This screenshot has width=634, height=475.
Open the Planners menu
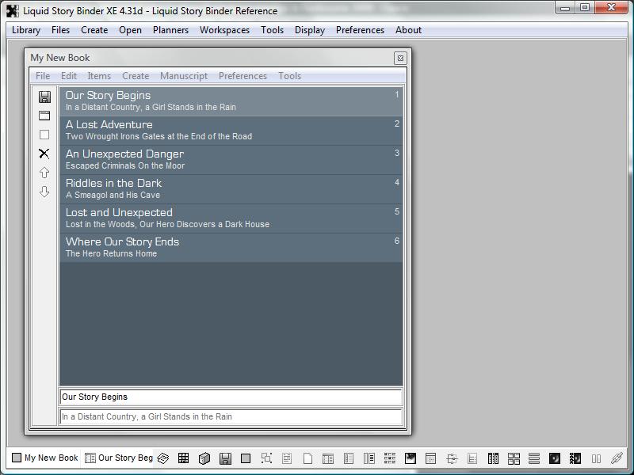(x=170, y=30)
